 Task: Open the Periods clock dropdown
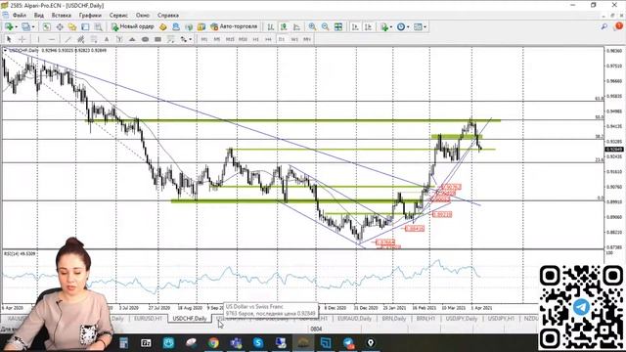point(402,26)
